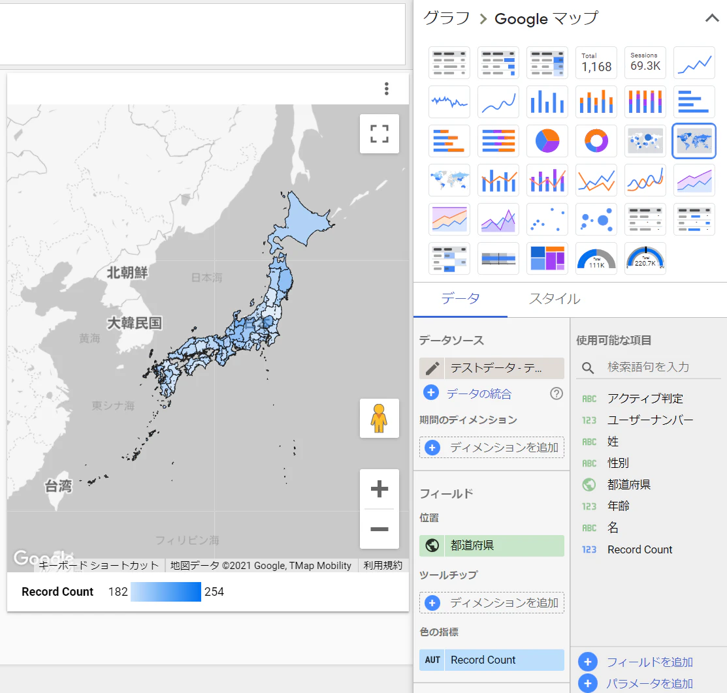The image size is (727, 693).
Task: Select the Total 1,168 scorecard chart
Action: [596, 63]
